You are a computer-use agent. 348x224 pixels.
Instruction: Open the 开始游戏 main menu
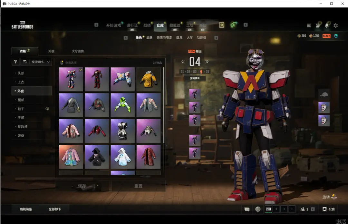(x=114, y=25)
